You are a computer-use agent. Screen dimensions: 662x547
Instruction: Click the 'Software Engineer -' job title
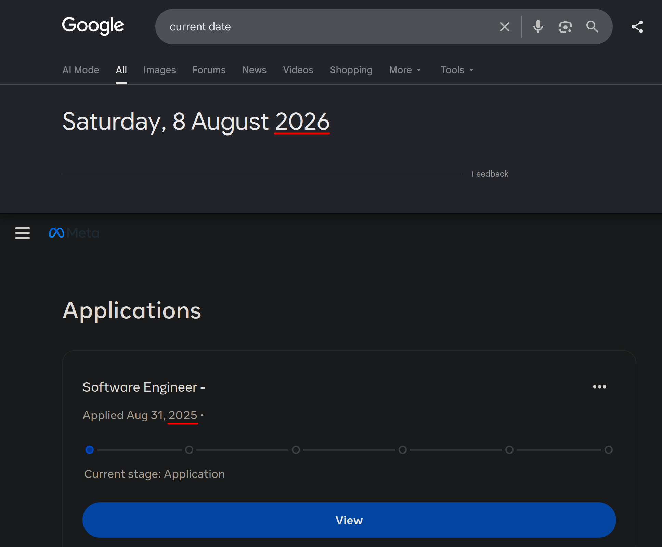coord(144,387)
